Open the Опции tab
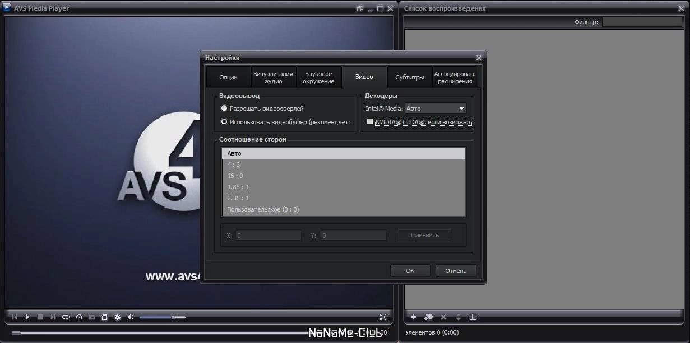The width and height of the screenshot is (690, 343). (x=228, y=77)
